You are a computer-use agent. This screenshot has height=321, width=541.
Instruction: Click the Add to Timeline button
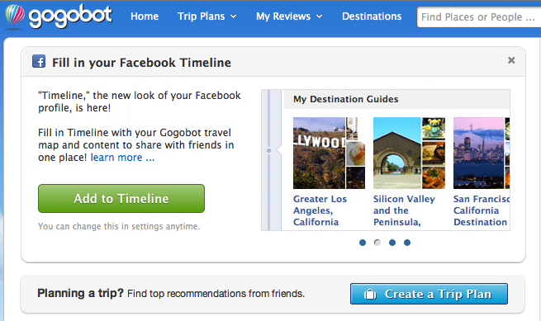click(x=121, y=198)
